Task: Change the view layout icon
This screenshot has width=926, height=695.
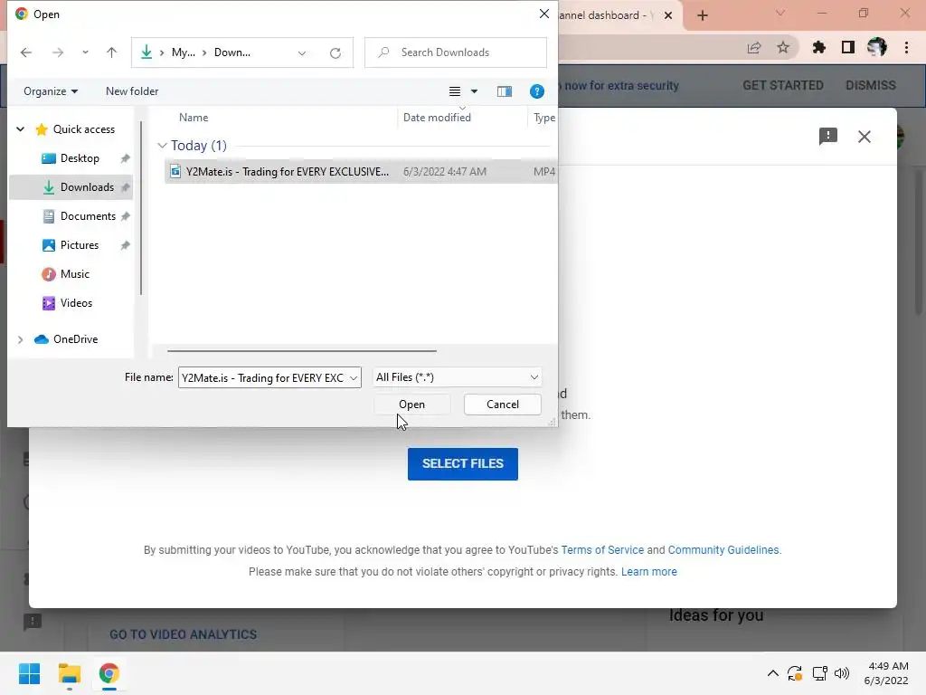Action: (x=454, y=91)
